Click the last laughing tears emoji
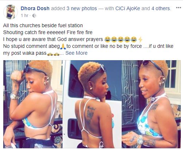The height and width of the screenshot is (149, 183). (134, 40)
